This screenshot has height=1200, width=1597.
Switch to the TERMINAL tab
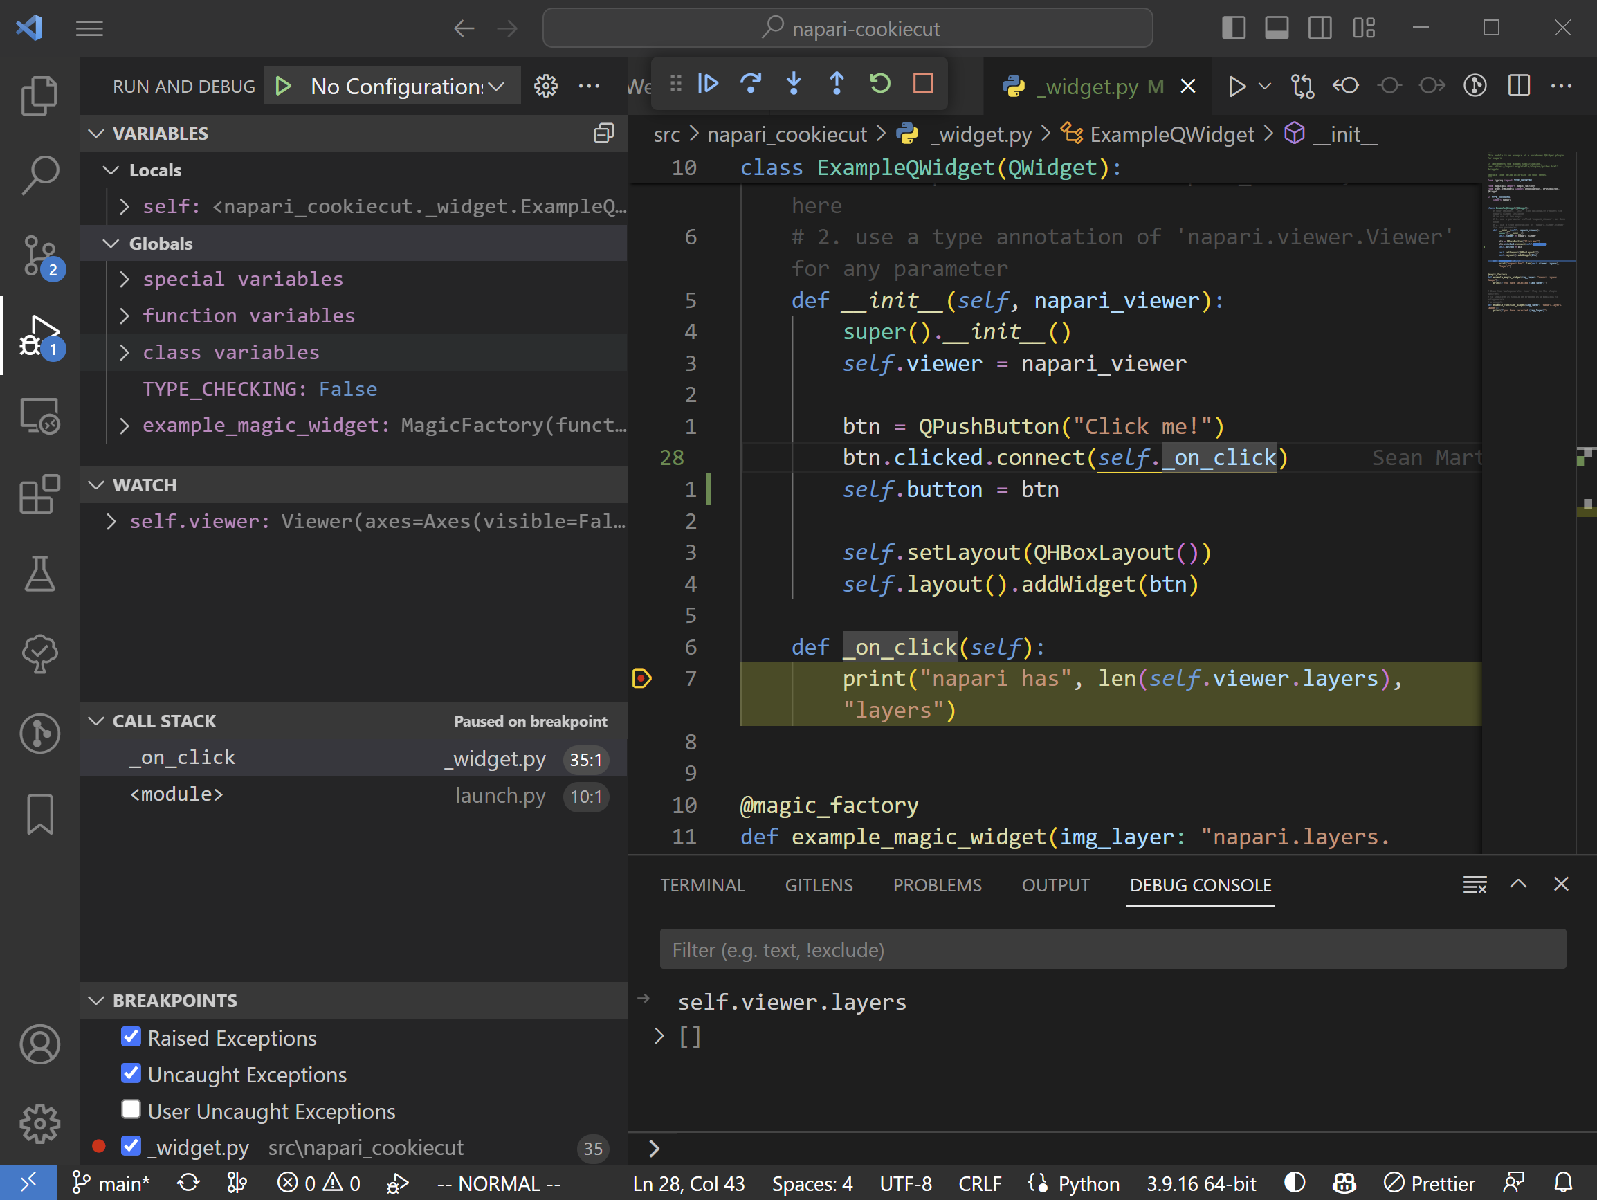click(702, 884)
